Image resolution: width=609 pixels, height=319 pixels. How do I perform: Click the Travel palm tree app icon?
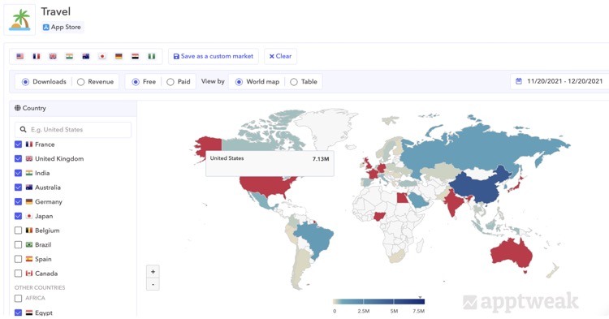coord(19,19)
